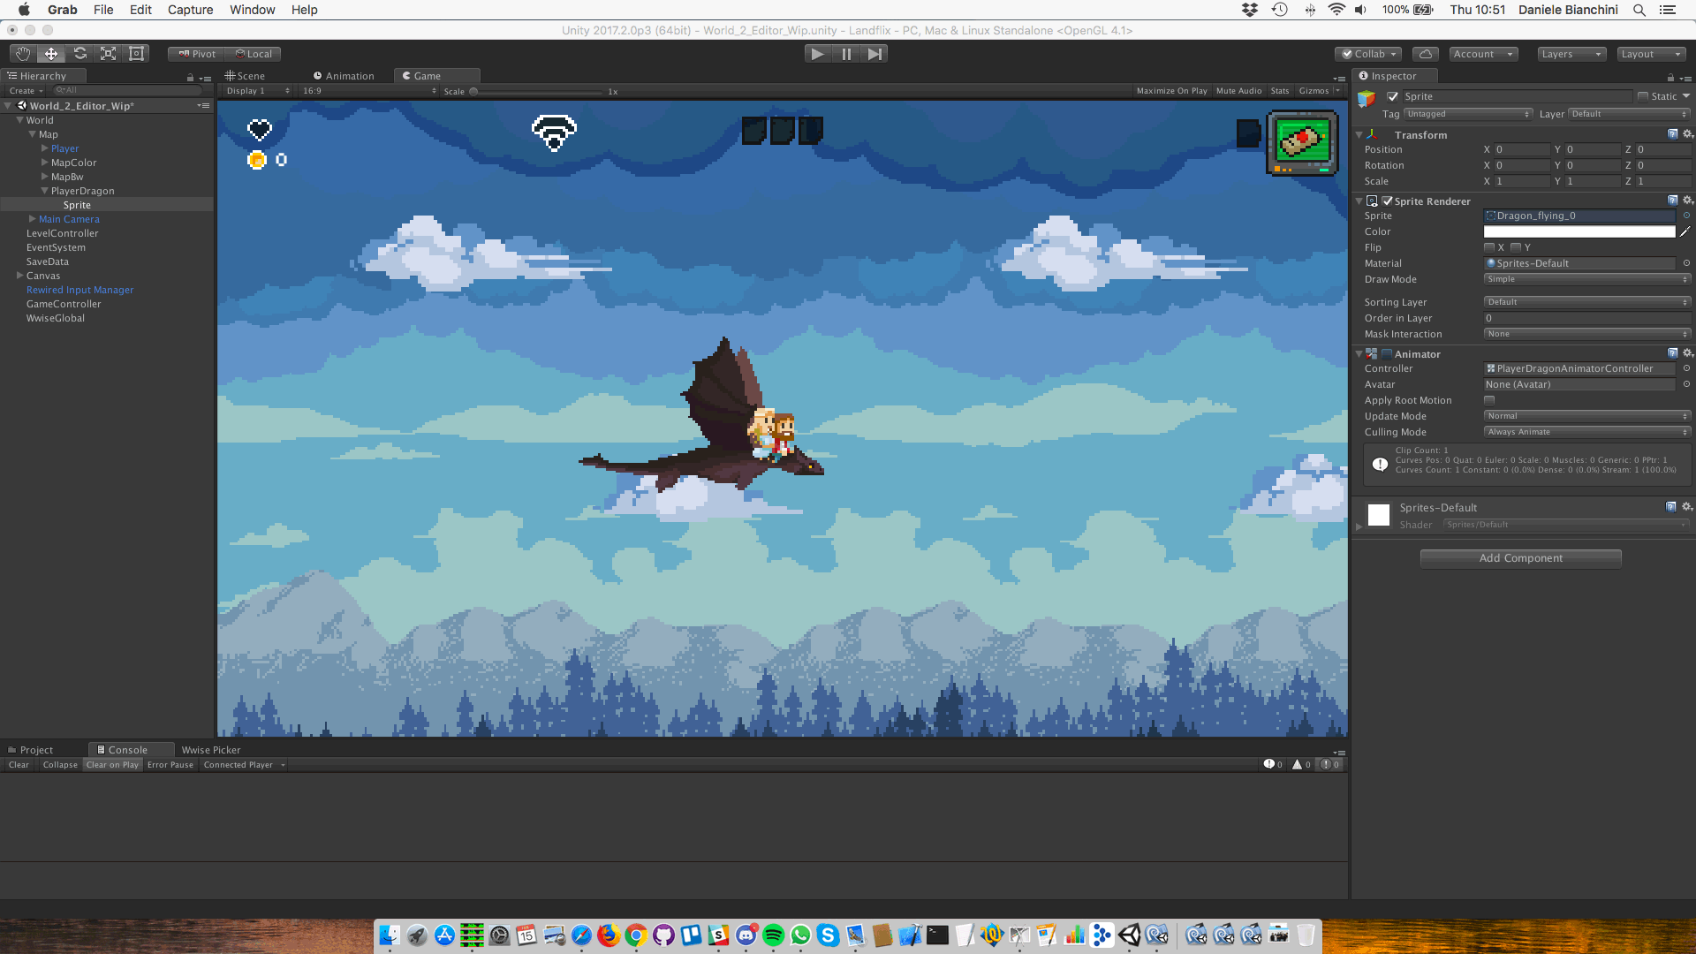
Task: Enable Flip X checkbox
Action: click(x=1489, y=247)
